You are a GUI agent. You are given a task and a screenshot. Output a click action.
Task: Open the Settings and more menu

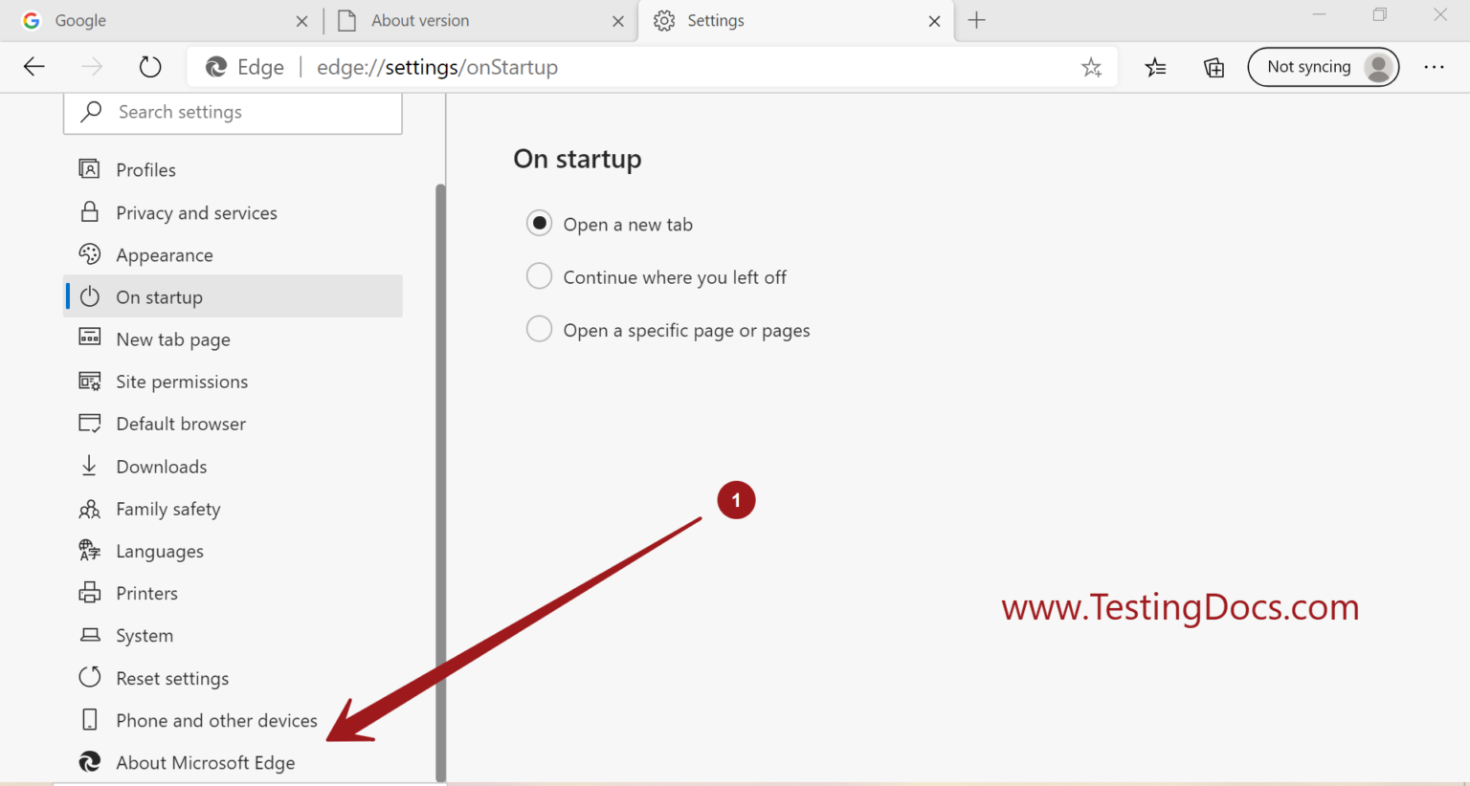(x=1435, y=67)
